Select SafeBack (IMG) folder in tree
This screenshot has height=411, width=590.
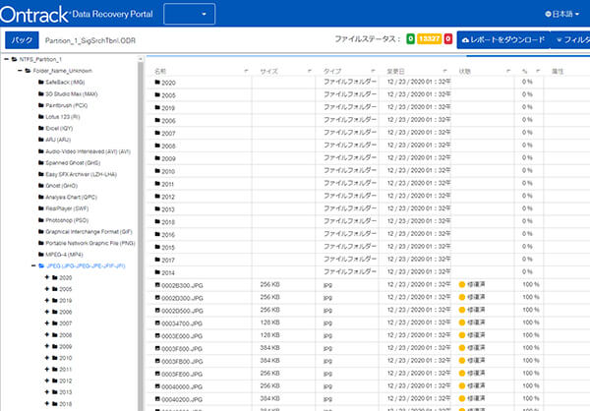coord(62,82)
